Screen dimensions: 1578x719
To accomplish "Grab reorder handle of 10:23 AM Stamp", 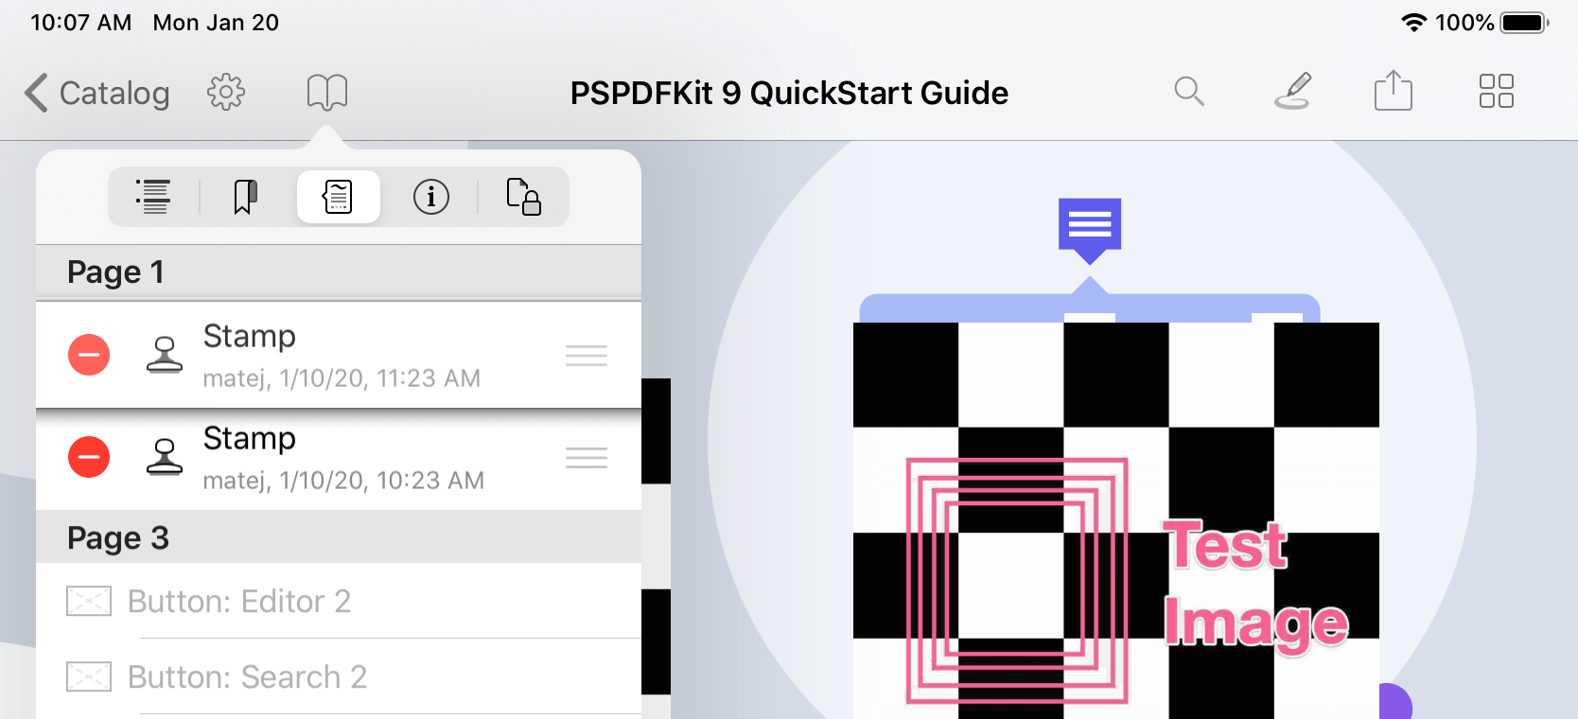I will (x=586, y=458).
